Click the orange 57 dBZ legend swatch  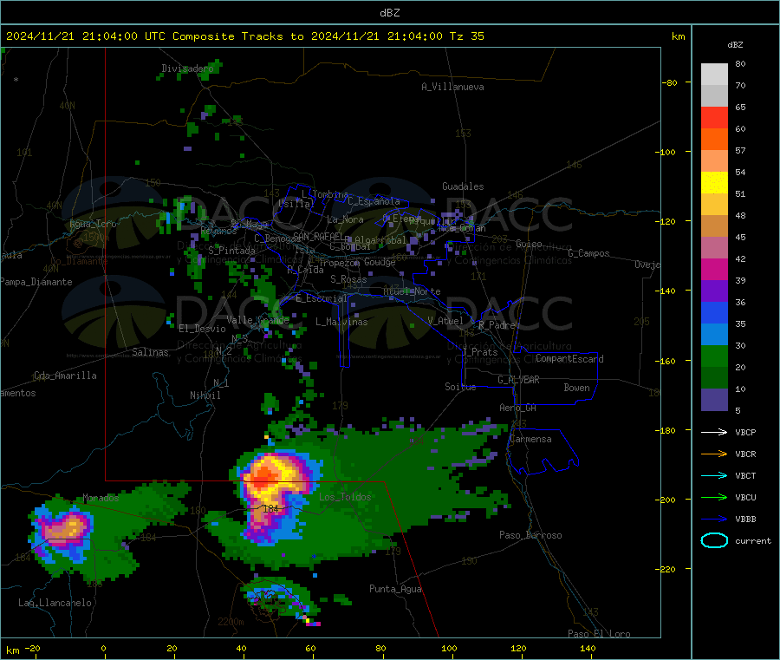[x=714, y=140]
